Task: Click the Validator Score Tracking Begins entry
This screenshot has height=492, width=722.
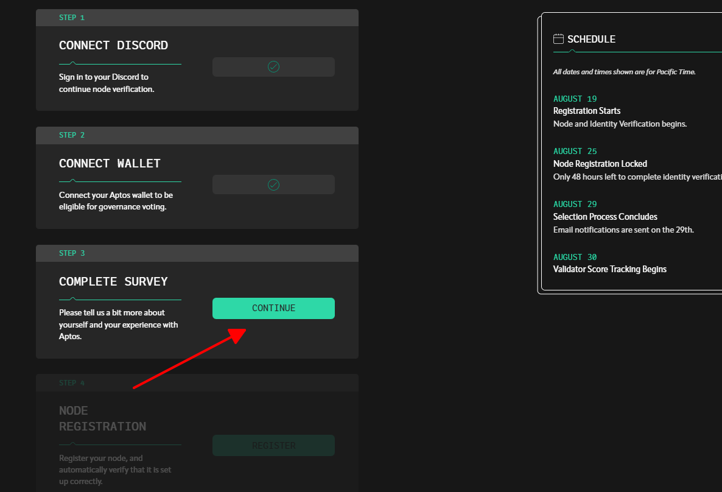Action: coord(609,269)
